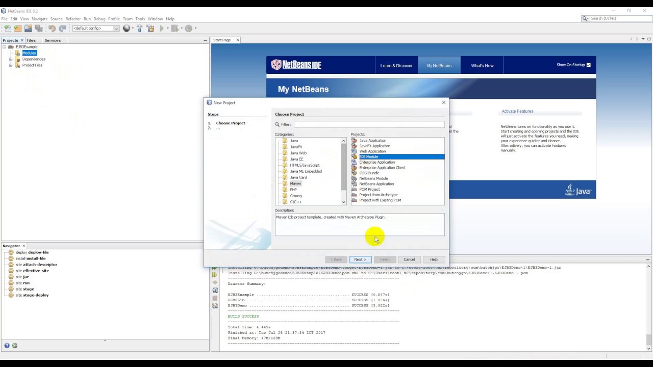Toggle the Show On Startup checkbox
Screen dimensions: 653x367
(x=588, y=65)
